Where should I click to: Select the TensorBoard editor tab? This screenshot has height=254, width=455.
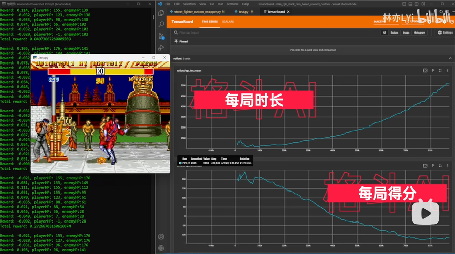tap(275, 12)
